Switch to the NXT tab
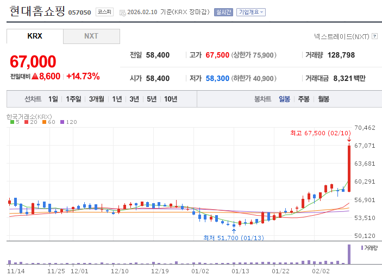Image resolution: width=382 pixels, height=276 pixels. tap(91, 36)
